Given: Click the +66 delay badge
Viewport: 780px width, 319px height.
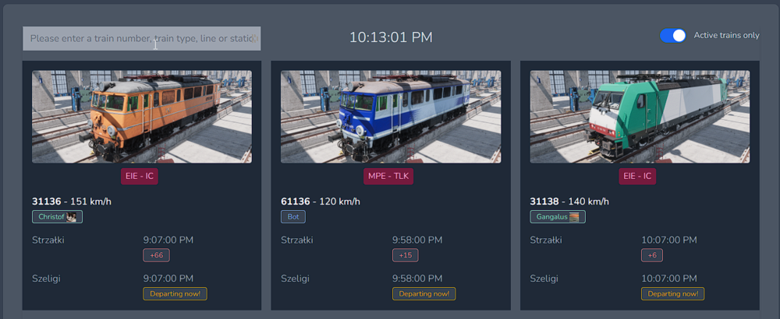Looking at the screenshot, I should pos(156,255).
